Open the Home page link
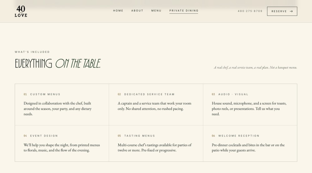The width and height of the screenshot is (312, 173). coord(118,11)
